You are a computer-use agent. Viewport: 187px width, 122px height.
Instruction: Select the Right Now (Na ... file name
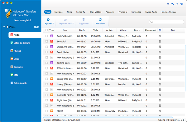(65, 100)
